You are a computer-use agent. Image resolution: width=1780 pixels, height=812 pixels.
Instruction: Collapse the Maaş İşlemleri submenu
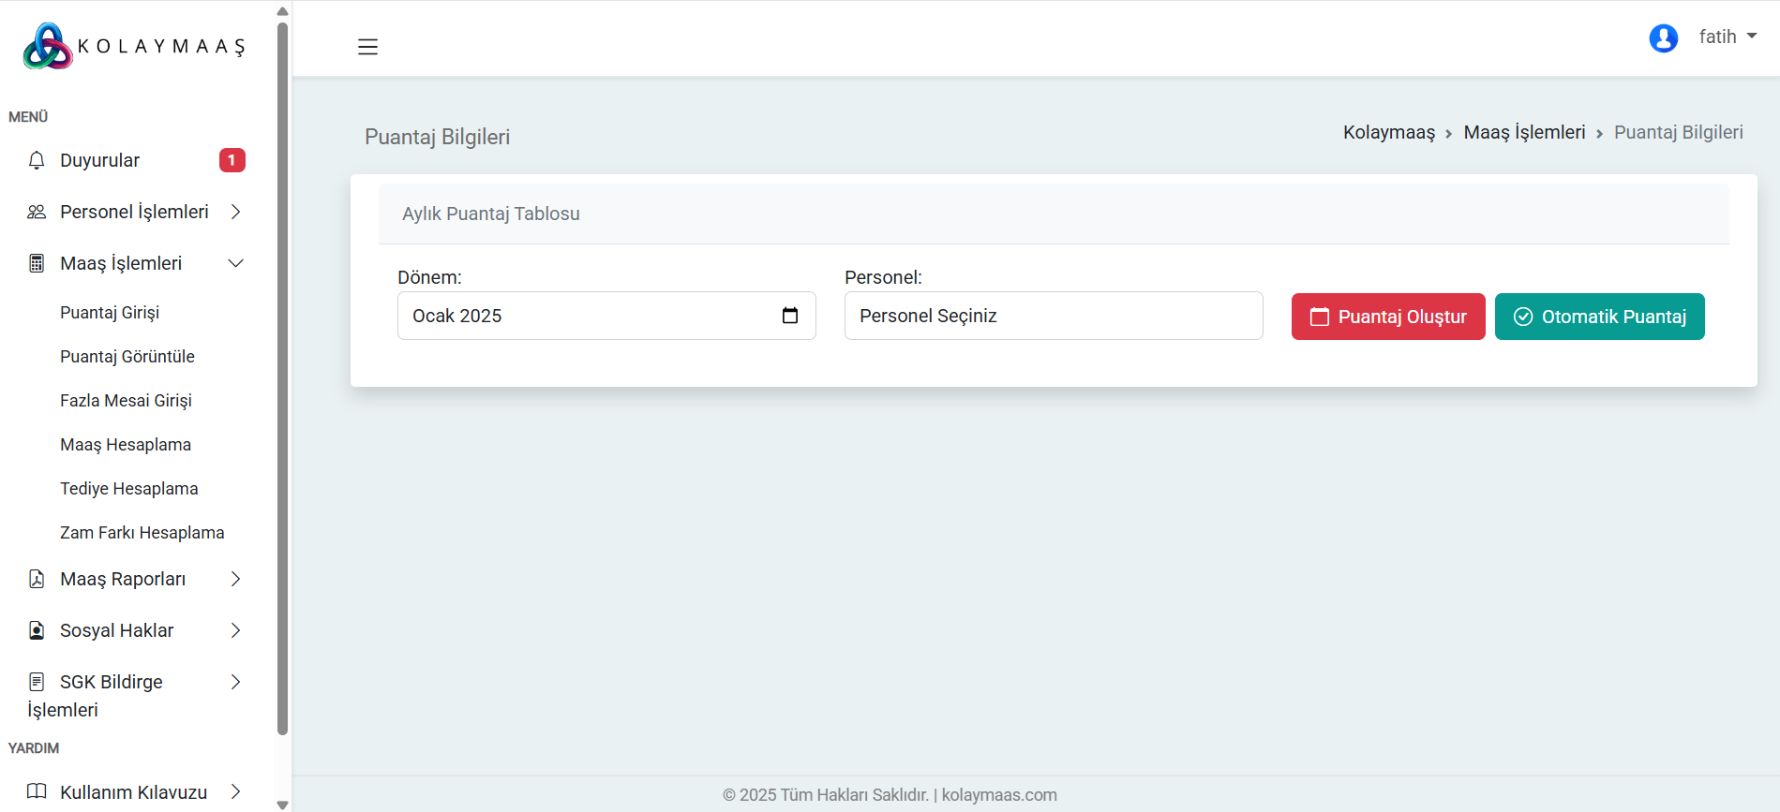click(x=235, y=263)
